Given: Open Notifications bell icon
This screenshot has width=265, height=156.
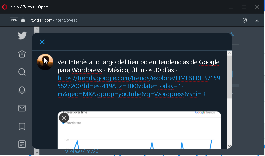Looking at the screenshot, I should pos(22,90).
